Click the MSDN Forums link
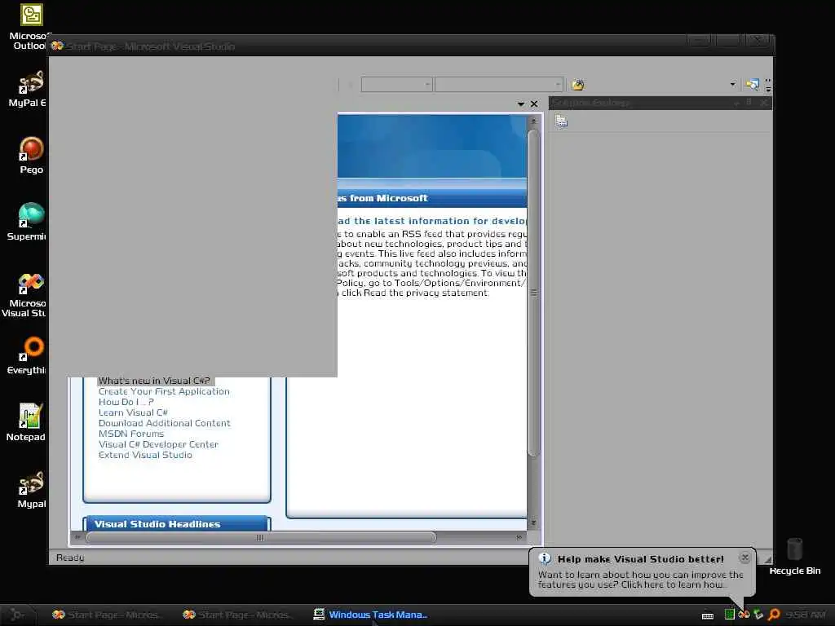This screenshot has height=626, width=835. [x=131, y=434]
